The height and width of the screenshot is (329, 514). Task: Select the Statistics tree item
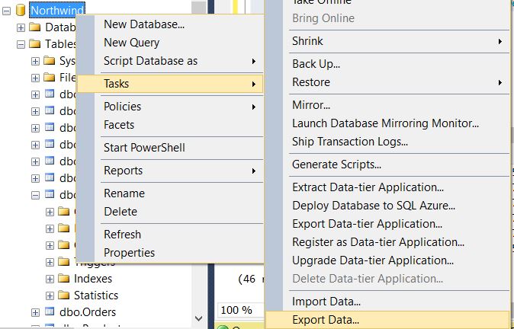pyautogui.click(x=96, y=295)
